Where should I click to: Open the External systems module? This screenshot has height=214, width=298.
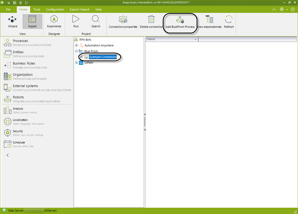tap(37, 88)
